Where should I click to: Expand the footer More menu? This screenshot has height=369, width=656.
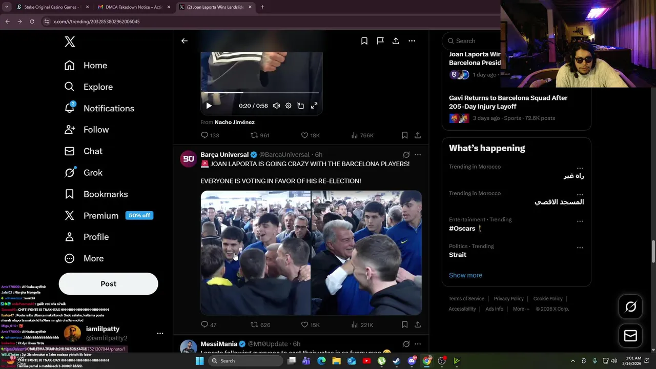coord(521,309)
